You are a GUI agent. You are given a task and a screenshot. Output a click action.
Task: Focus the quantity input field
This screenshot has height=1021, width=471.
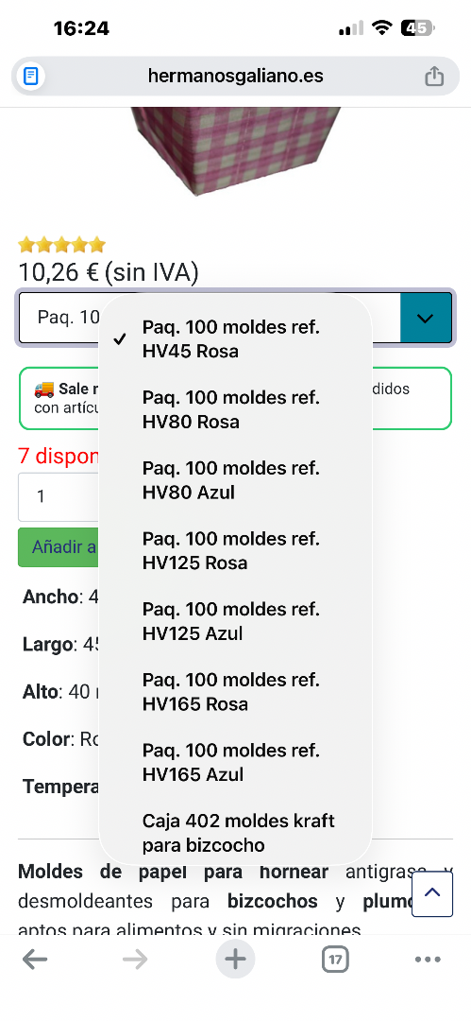pos(59,497)
